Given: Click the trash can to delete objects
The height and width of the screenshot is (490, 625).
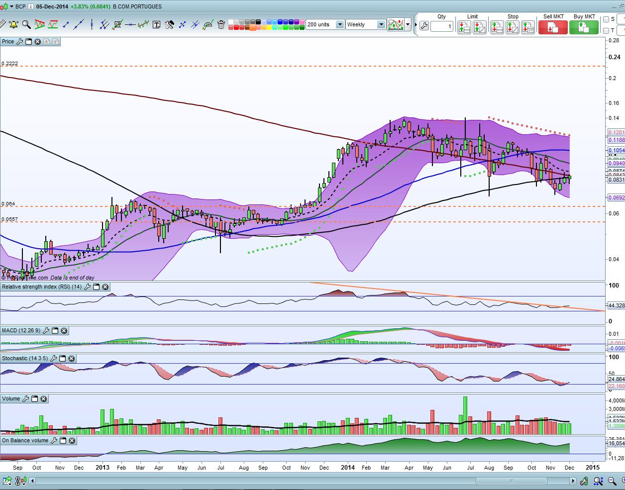Looking at the screenshot, I should click(x=221, y=24).
